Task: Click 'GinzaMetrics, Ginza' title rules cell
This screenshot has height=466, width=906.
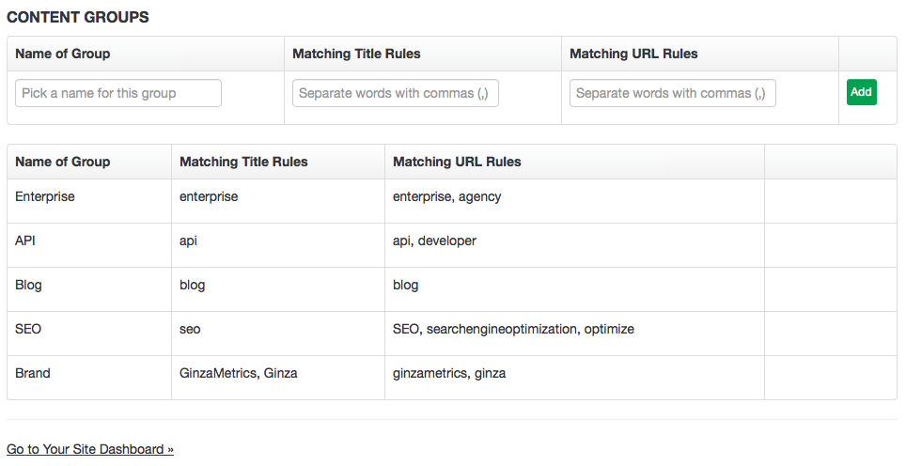Action: click(x=278, y=378)
